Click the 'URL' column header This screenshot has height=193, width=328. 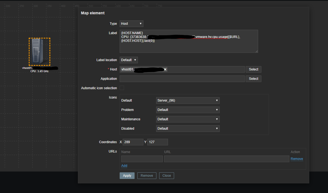167,152
